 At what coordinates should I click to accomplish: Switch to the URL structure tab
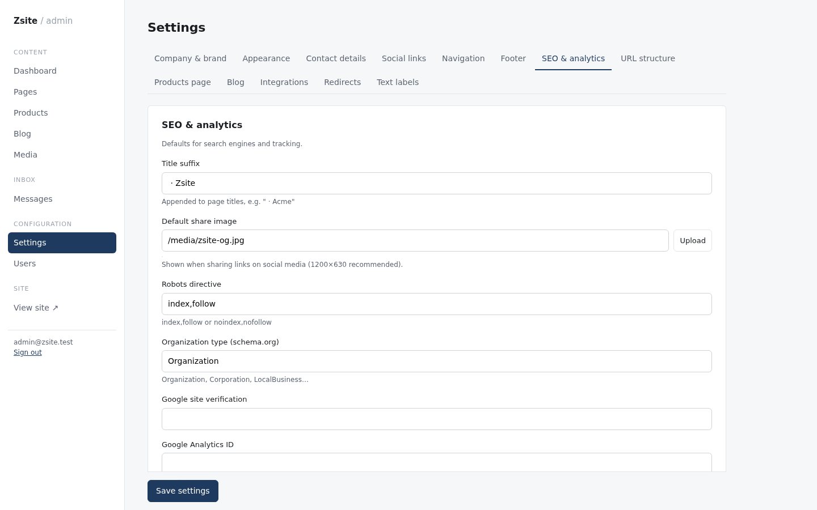click(x=648, y=58)
